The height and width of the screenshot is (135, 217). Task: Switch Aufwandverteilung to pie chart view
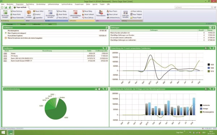click(99, 89)
